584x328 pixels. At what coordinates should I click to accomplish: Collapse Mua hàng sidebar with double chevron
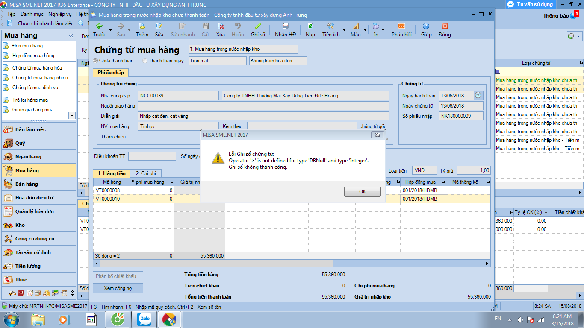pos(71,36)
